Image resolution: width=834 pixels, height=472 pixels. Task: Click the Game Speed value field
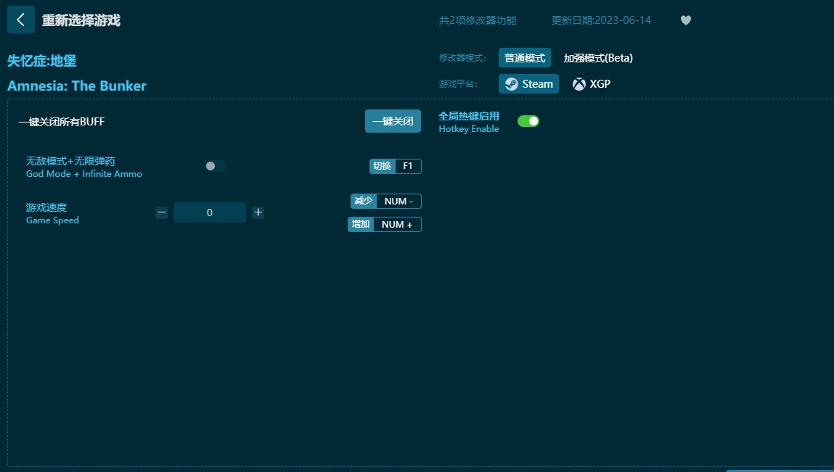click(210, 212)
